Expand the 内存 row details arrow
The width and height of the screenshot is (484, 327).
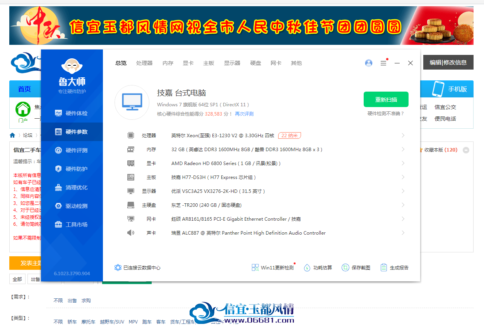[x=403, y=149]
